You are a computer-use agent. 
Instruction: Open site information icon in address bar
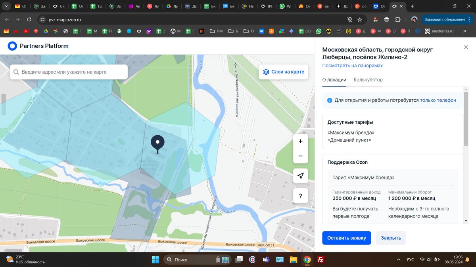(43, 19)
